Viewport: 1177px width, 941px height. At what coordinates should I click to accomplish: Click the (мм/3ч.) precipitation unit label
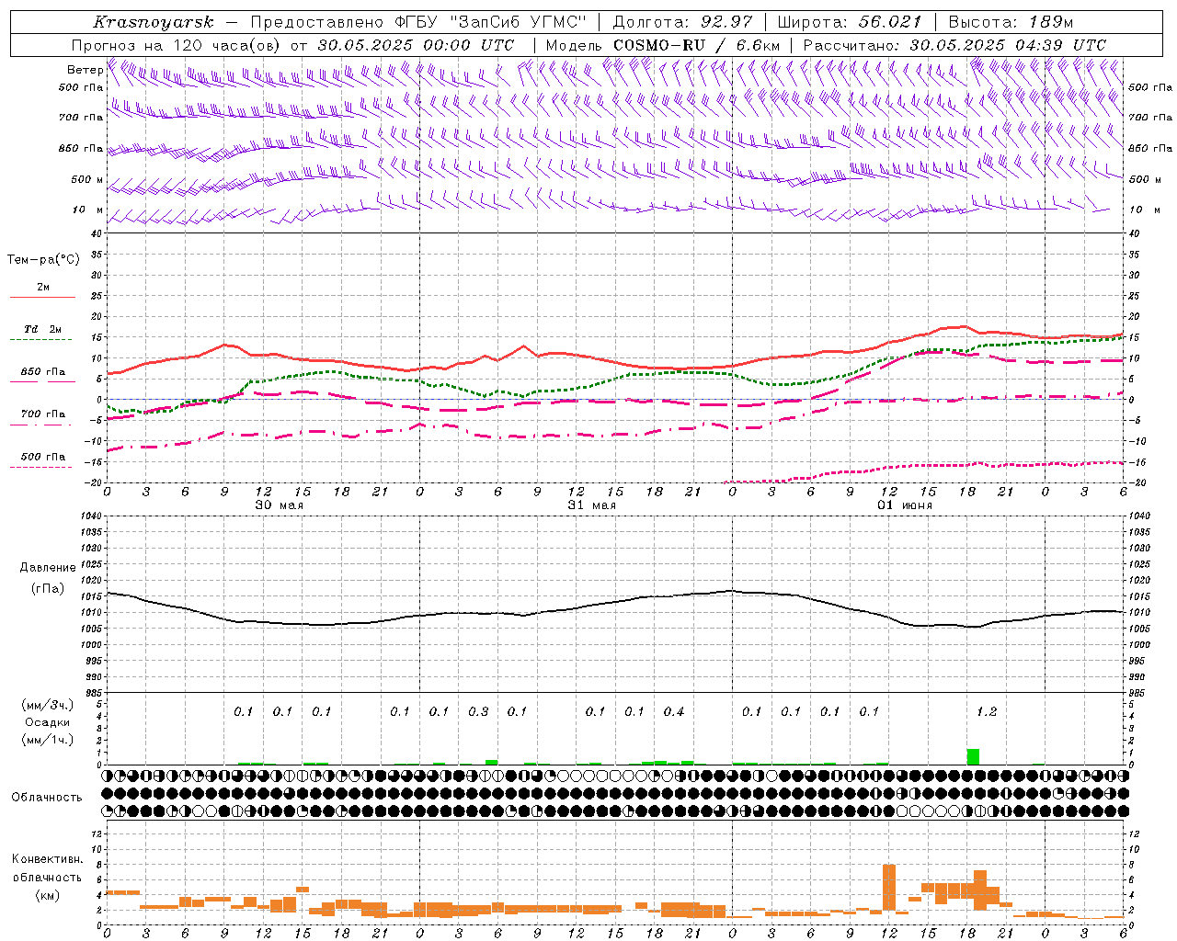48,705
